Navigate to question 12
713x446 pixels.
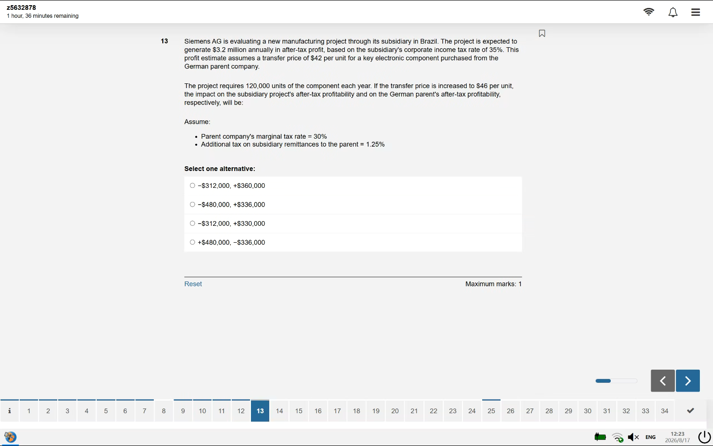241,411
